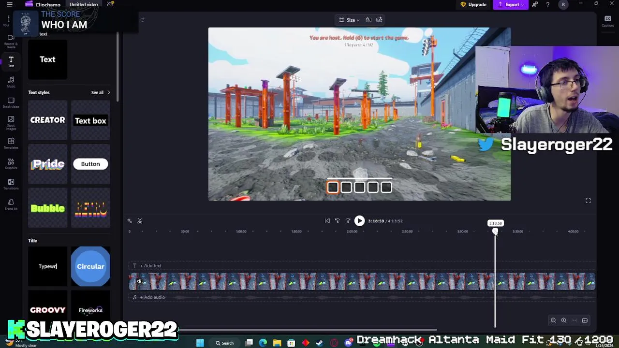Open Microsoft Store from taskbar

tap(291, 343)
